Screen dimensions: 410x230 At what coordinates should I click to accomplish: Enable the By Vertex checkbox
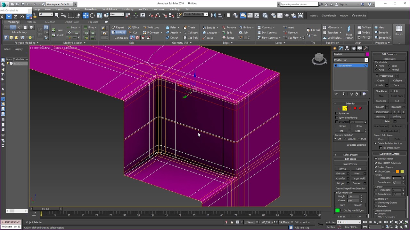(x=337, y=113)
